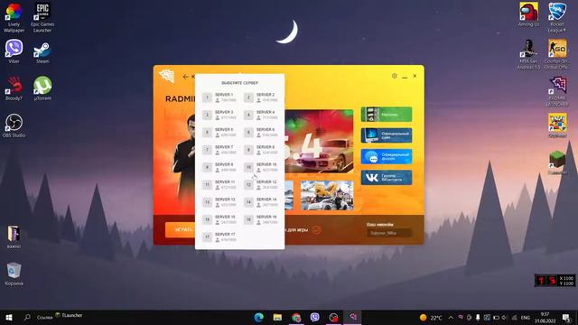Open the 22°C weather widget
Image resolution: width=578 pixels, height=325 pixels.
431,318
